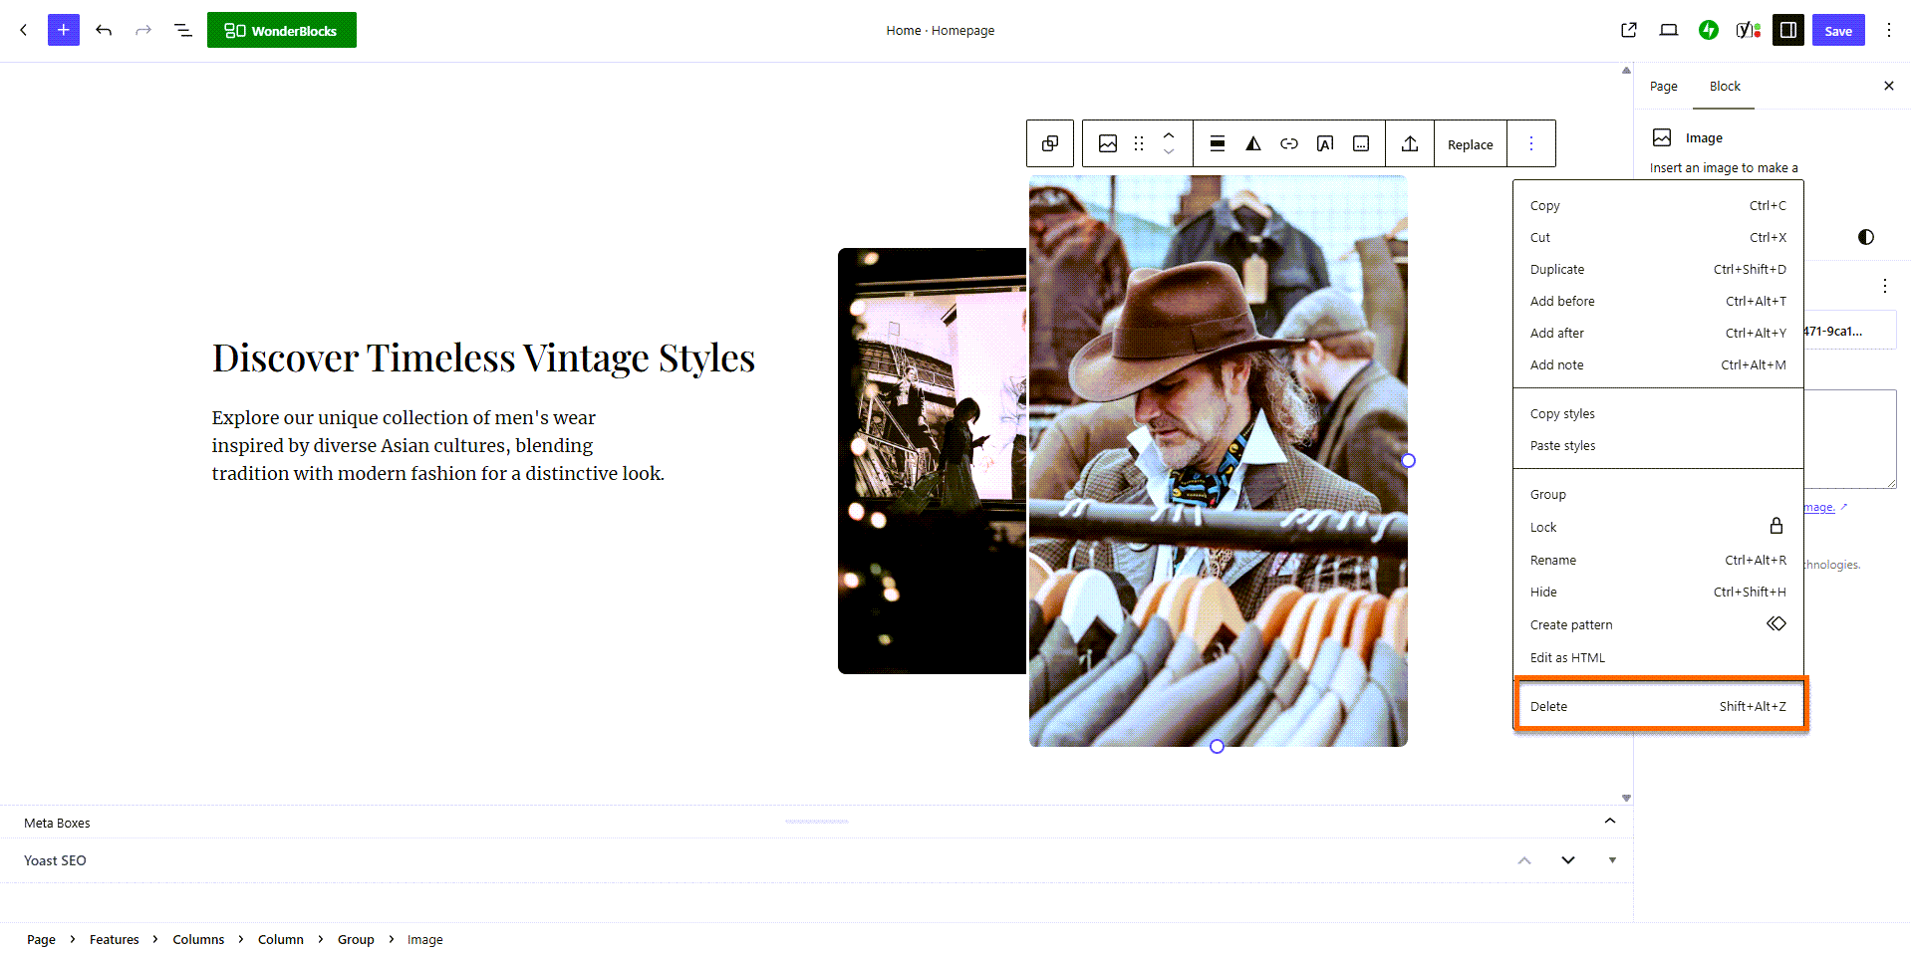Close the settings sidebar

pos(1888,86)
